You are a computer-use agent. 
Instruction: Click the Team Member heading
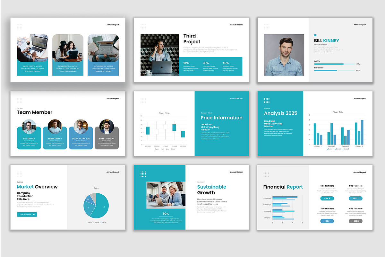pyautogui.click(x=34, y=112)
